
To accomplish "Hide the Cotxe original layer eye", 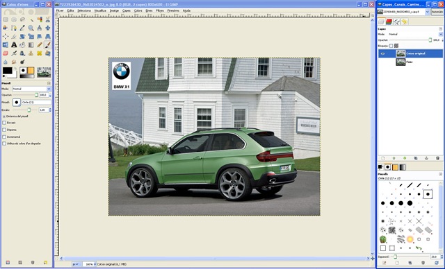I will pyautogui.click(x=383, y=53).
